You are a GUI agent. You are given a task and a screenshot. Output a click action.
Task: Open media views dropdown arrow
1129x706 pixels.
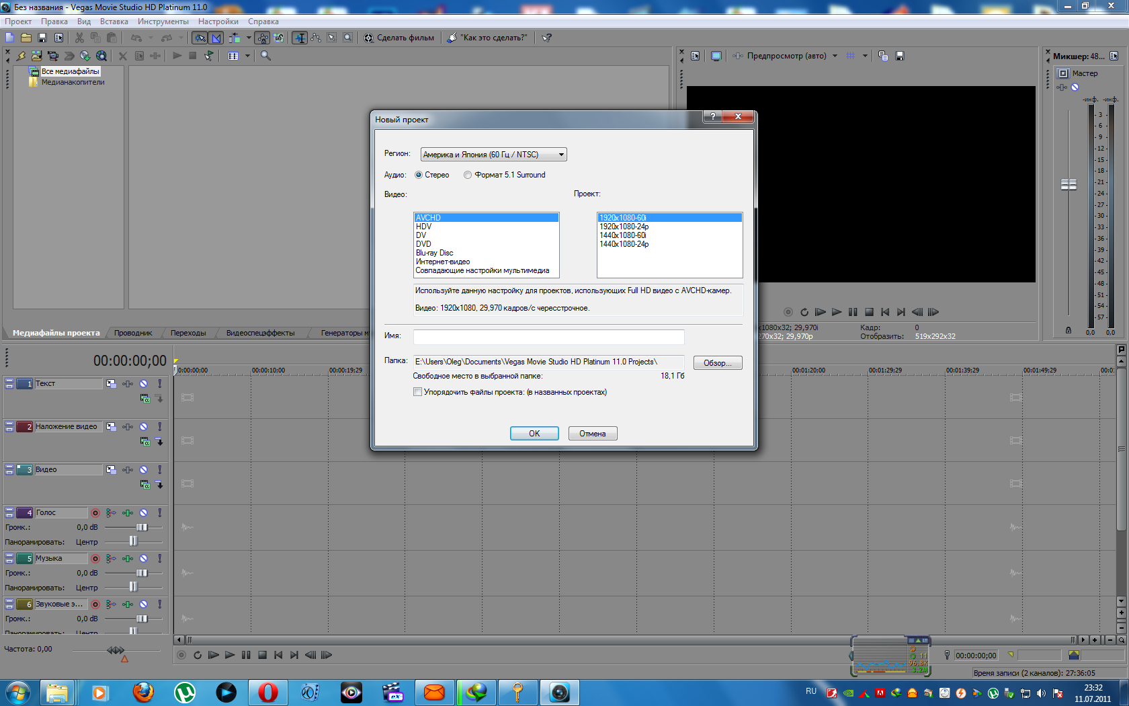tap(247, 56)
